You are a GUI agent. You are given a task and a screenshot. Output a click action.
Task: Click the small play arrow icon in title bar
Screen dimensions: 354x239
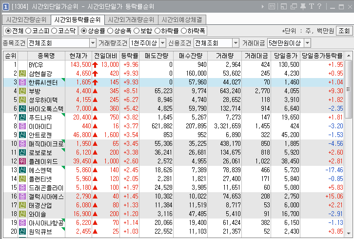(x=262, y=7)
